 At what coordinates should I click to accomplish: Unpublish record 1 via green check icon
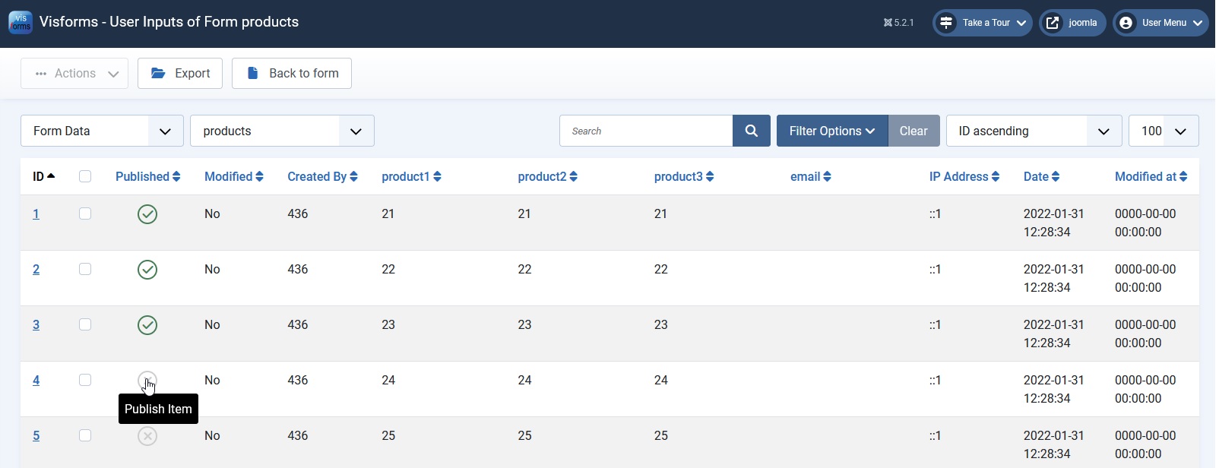click(147, 214)
